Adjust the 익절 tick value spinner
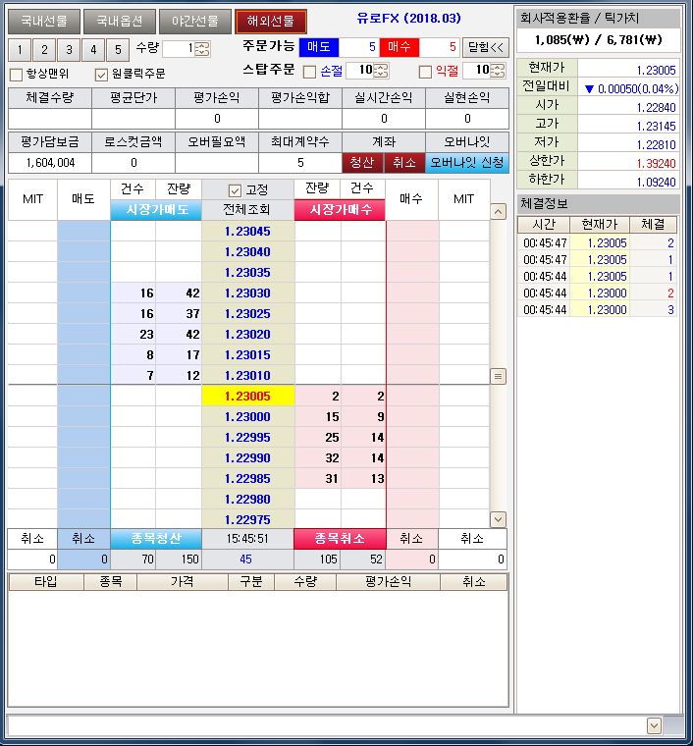Screen dimensions: 693x746 [x=498, y=71]
